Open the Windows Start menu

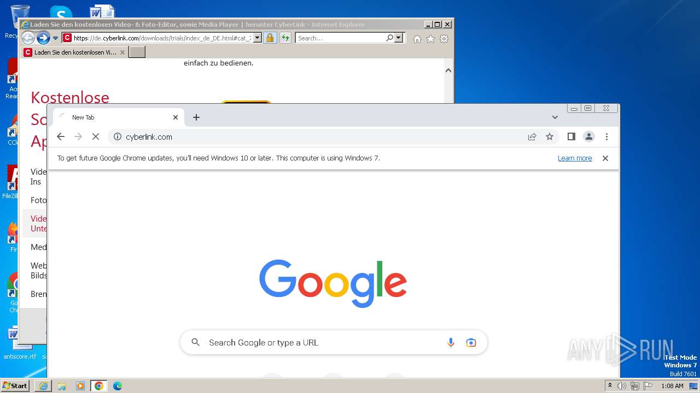tap(15, 386)
